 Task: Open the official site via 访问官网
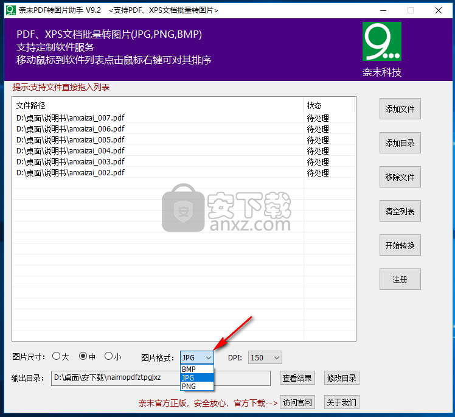(x=297, y=402)
